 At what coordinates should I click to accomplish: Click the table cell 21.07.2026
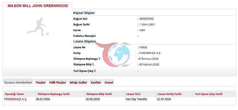coord(164,99)
